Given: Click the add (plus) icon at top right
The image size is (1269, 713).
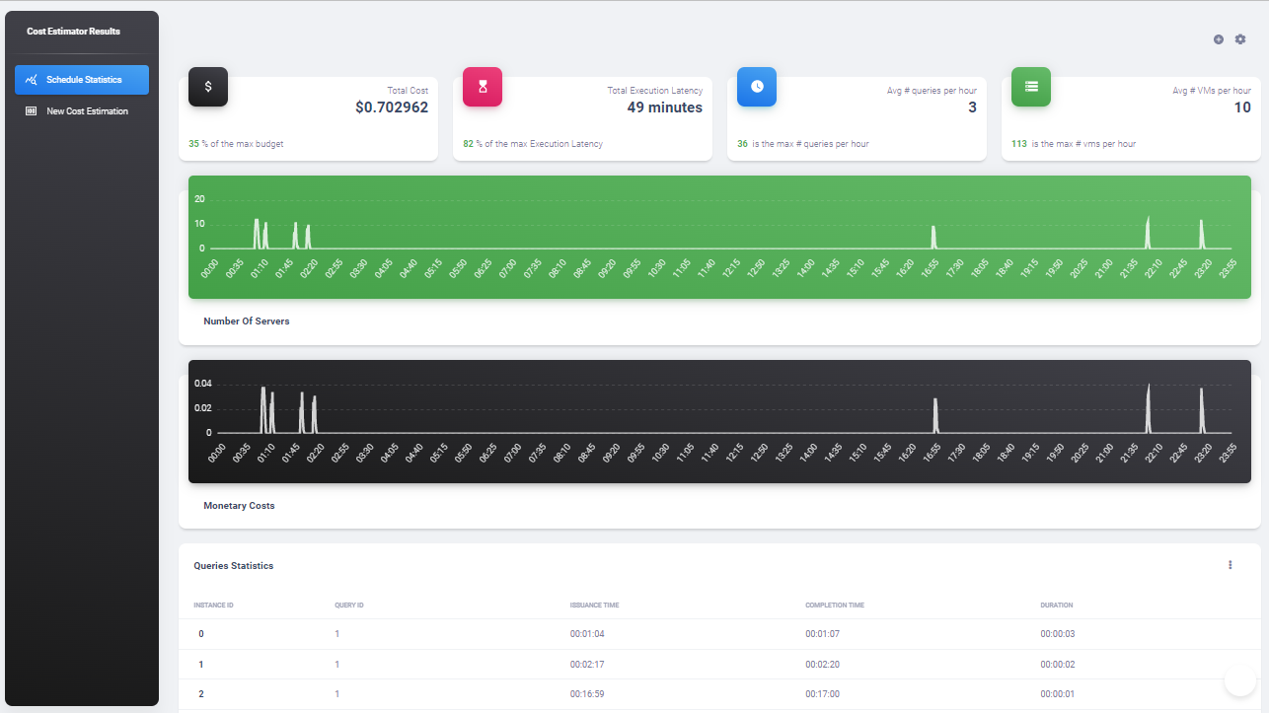Looking at the screenshot, I should click(x=1218, y=39).
